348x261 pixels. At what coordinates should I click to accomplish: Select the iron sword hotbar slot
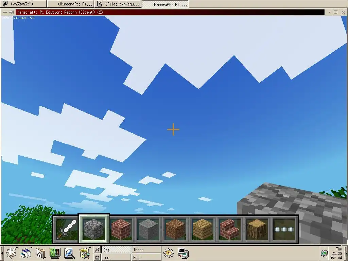coord(66,229)
